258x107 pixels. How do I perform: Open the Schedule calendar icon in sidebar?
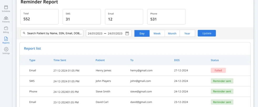(x=6, y=7)
